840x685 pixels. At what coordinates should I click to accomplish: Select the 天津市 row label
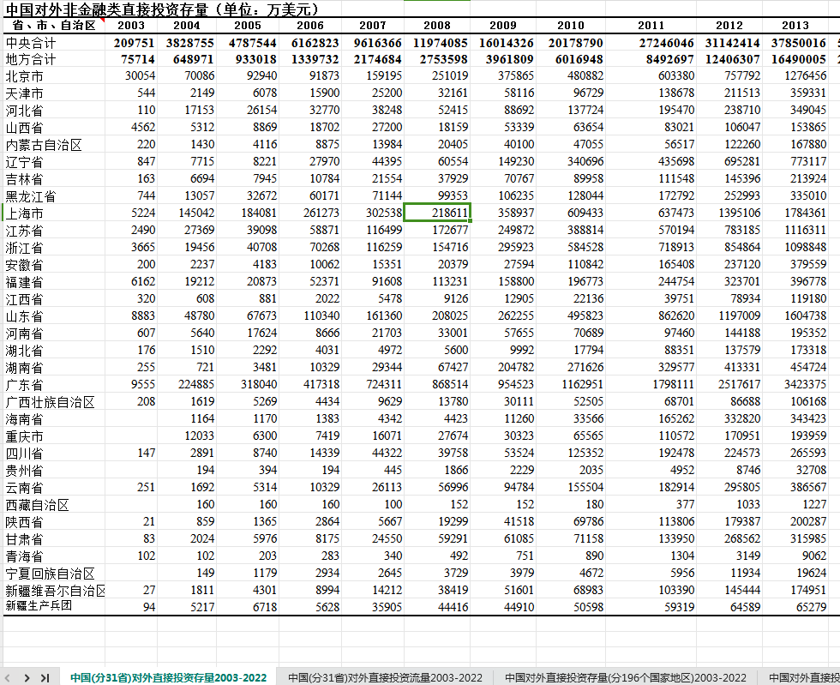54,93
